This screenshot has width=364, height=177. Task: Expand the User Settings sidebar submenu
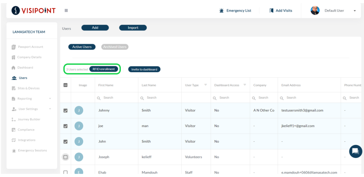(50, 109)
